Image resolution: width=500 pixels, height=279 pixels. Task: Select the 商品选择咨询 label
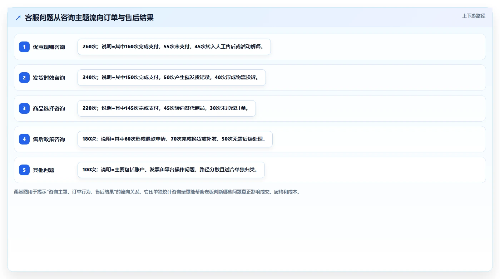click(x=49, y=108)
